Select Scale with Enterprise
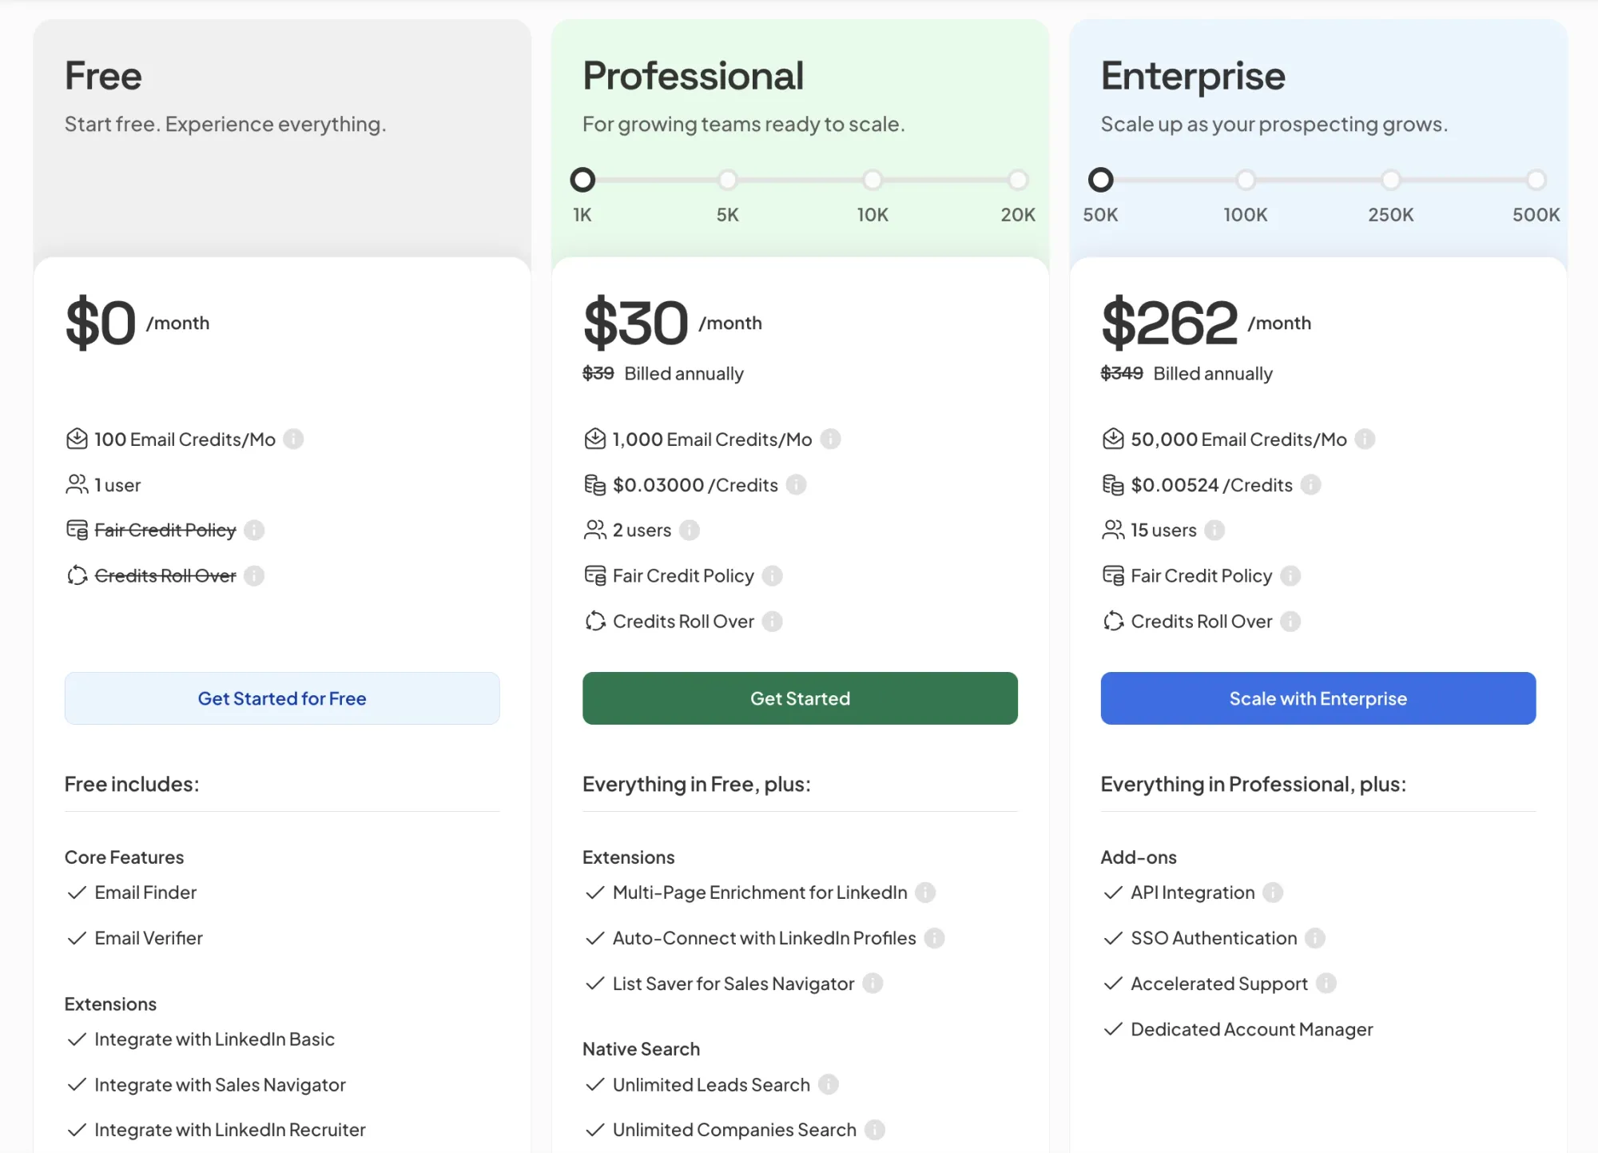1598x1153 pixels. [1317, 698]
